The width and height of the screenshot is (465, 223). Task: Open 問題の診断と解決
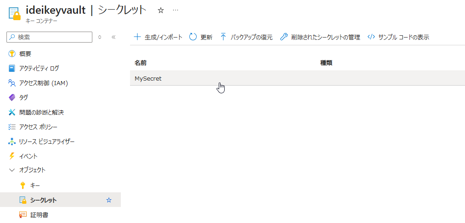pyautogui.click(x=41, y=112)
